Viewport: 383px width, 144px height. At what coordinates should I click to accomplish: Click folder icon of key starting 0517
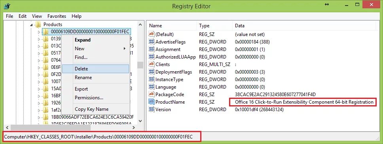(x=46, y=53)
